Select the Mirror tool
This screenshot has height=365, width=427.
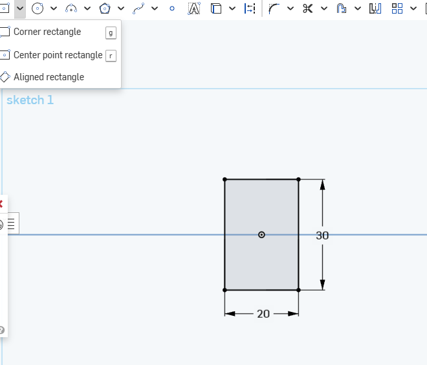(375, 8)
